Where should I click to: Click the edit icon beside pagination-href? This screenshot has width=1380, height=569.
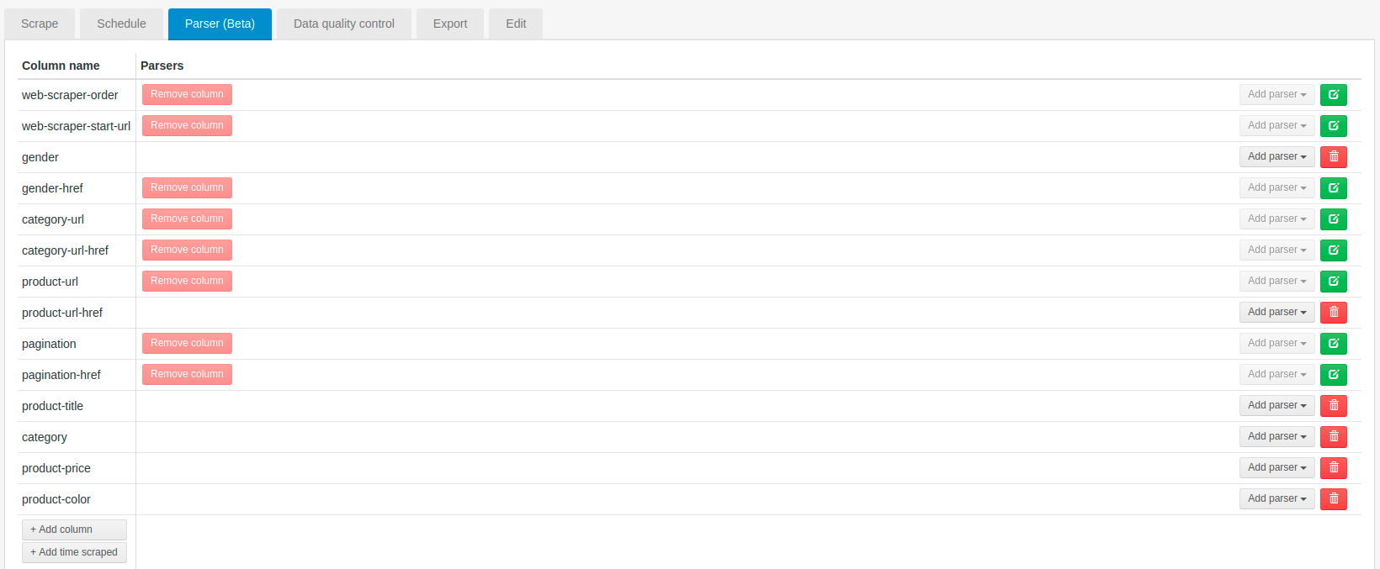(x=1333, y=374)
